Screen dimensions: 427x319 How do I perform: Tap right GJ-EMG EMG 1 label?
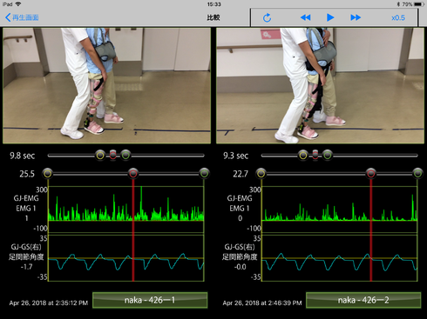pos(240,203)
